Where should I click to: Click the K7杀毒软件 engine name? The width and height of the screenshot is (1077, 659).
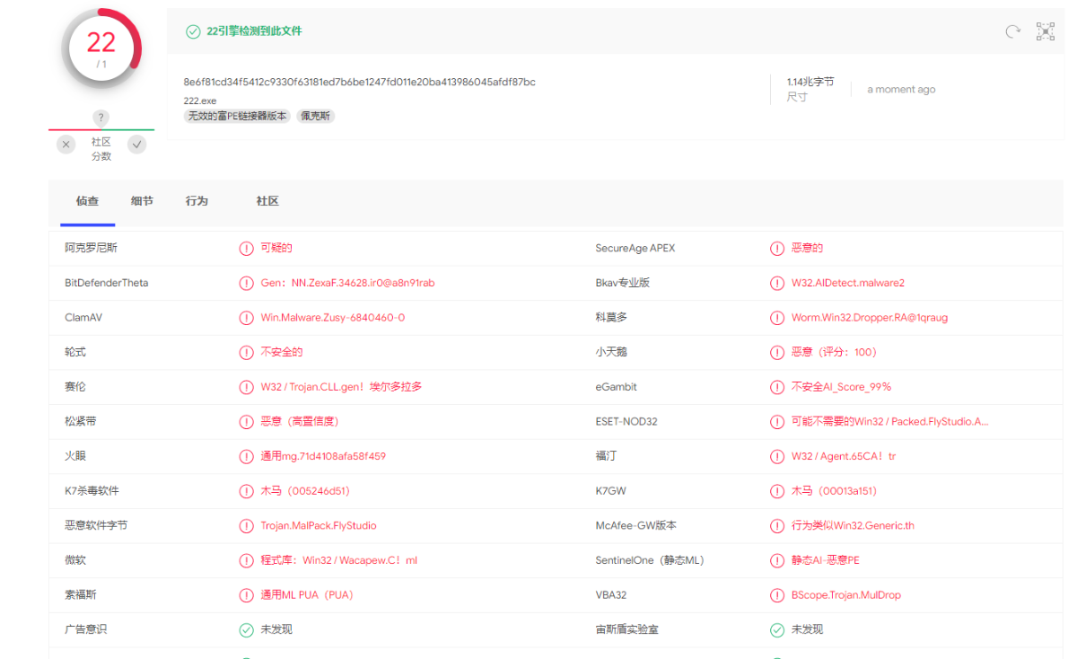pyautogui.click(x=92, y=491)
